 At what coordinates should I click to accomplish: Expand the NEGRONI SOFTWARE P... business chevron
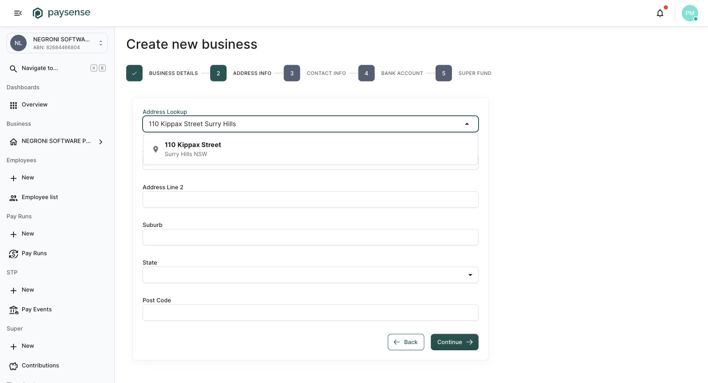[x=101, y=142]
